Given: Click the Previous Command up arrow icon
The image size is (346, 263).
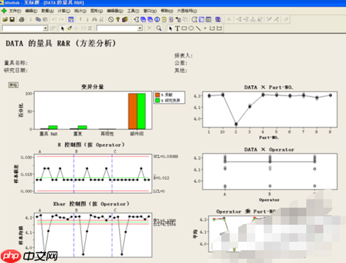Looking at the screenshot, I should tap(81, 19).
